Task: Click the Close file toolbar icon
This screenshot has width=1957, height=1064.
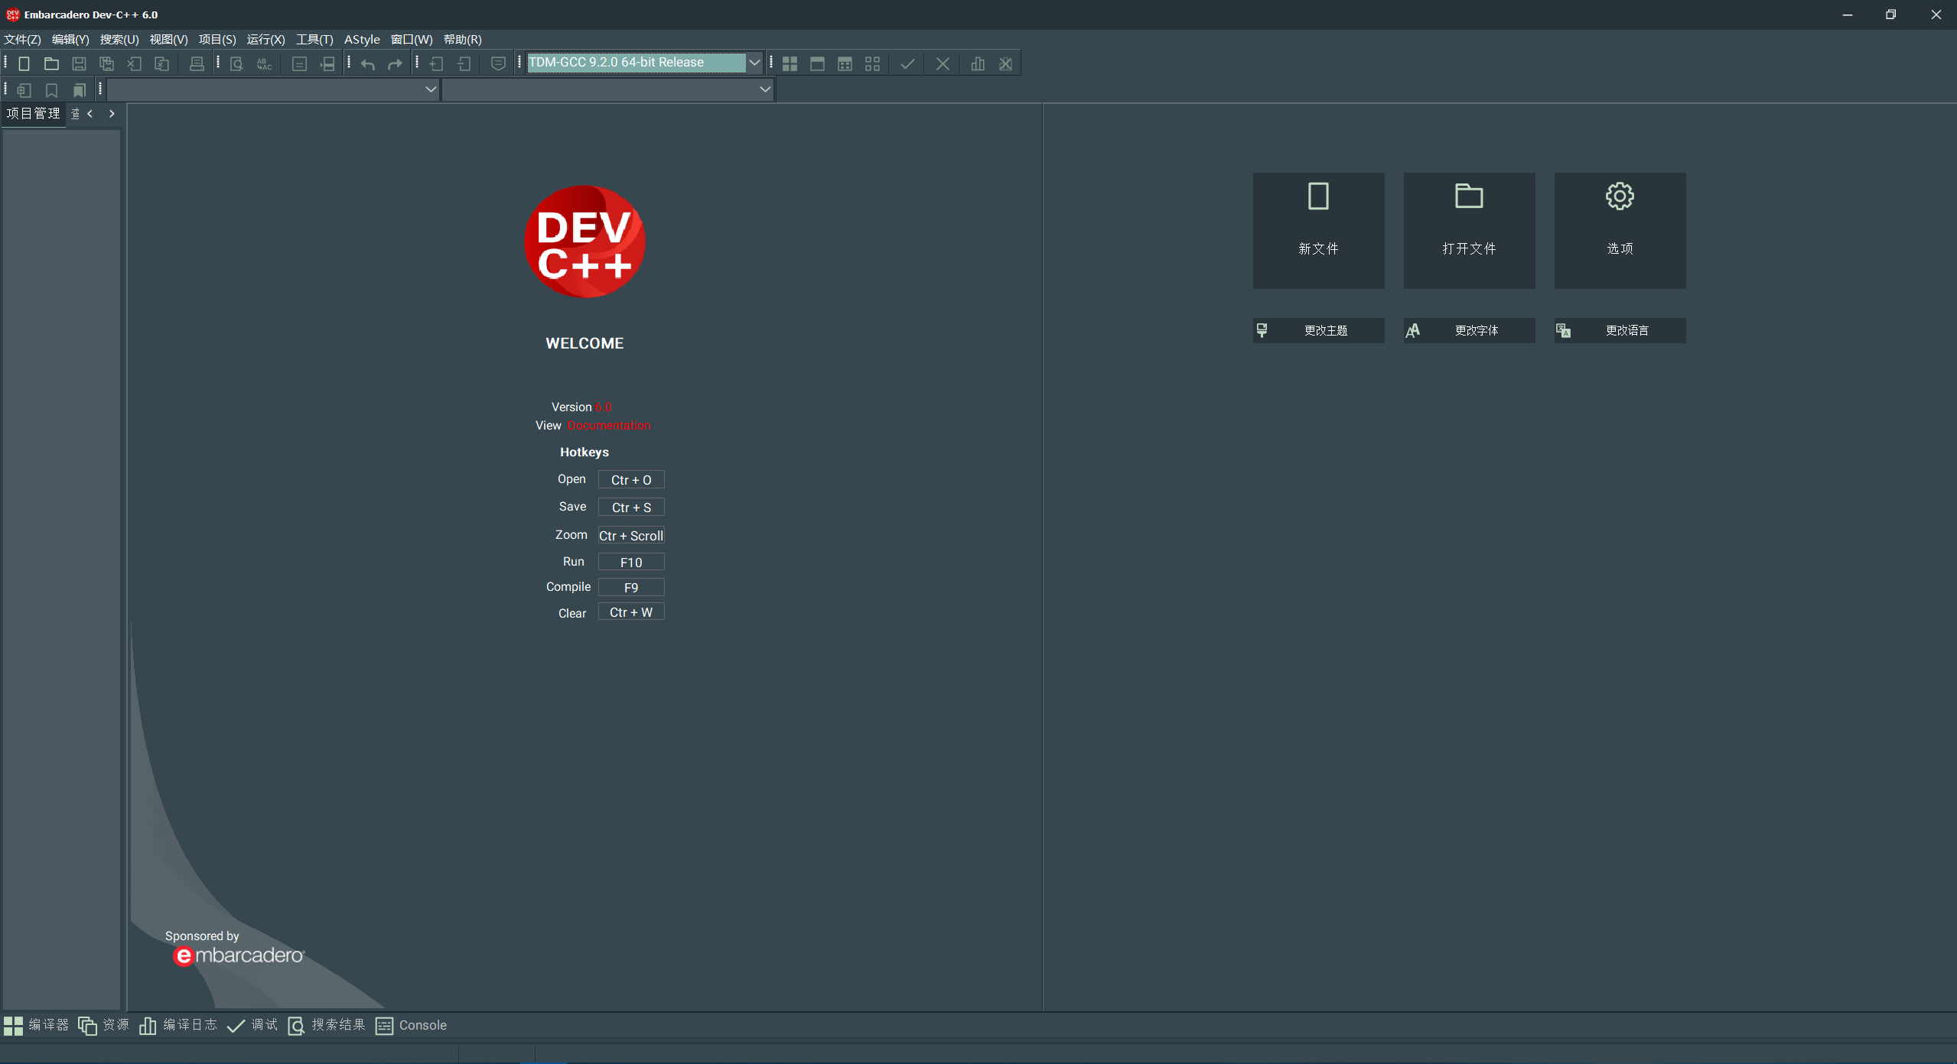Action: pyautogui.click(x=134, y=63)
